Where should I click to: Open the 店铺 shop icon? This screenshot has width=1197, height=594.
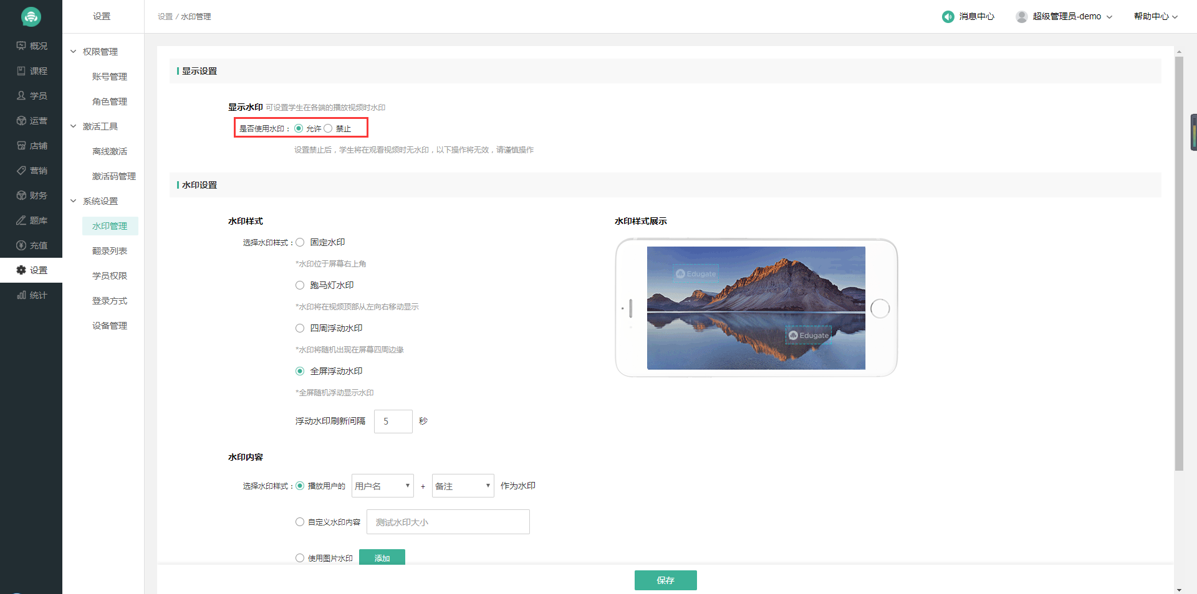21,146
